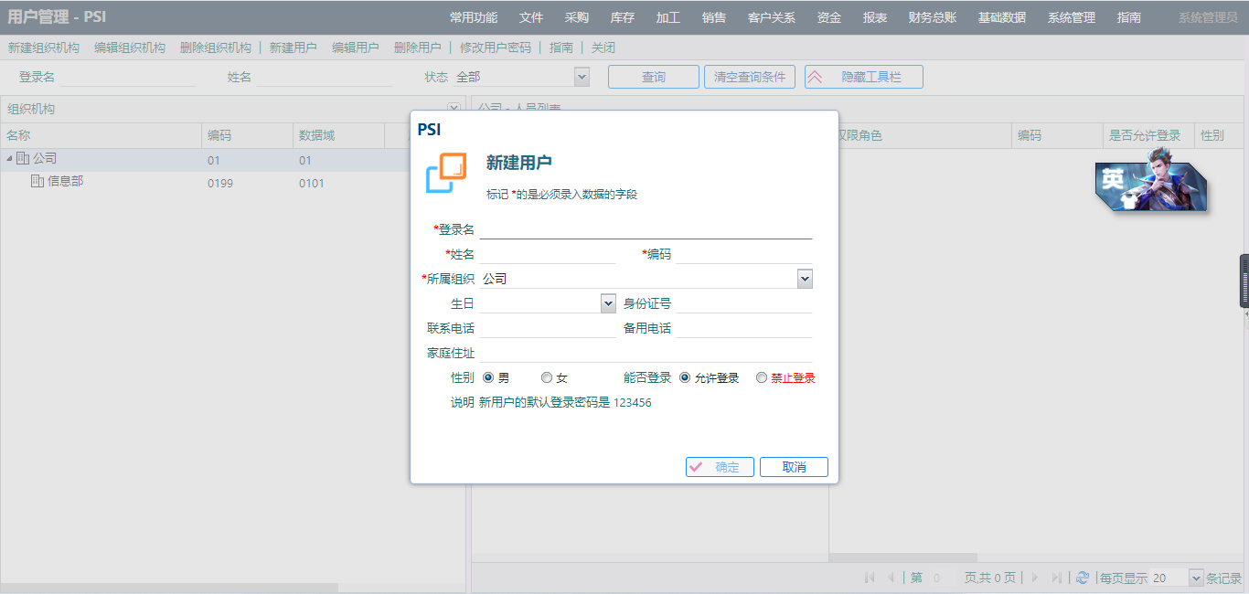1249x594 pixels.
Task: Click the 是否允许登录 column header
Action: (x=1148, y=135)
